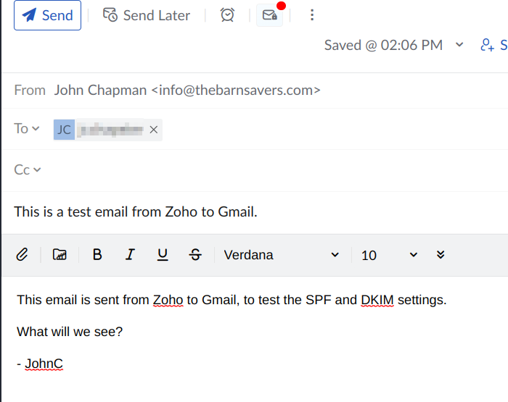Click the paperclip attach file icon
The width and height of the screenshot is (508, 402).
tap(22, 255)
